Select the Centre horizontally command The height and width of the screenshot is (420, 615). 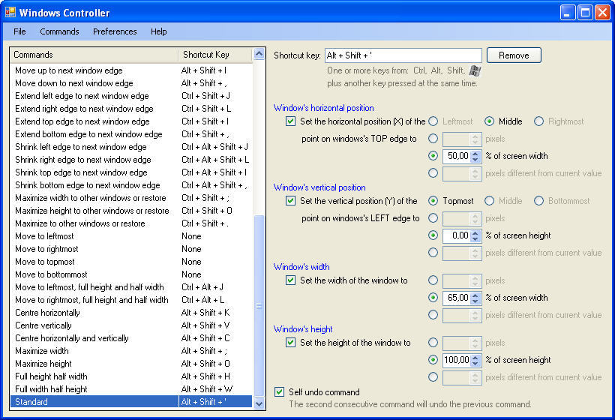[131, 313]
